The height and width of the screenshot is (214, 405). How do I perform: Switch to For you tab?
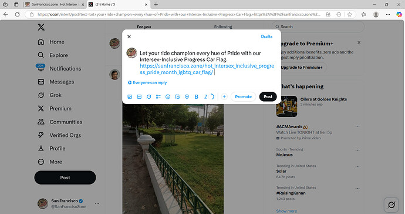point(144,26)
